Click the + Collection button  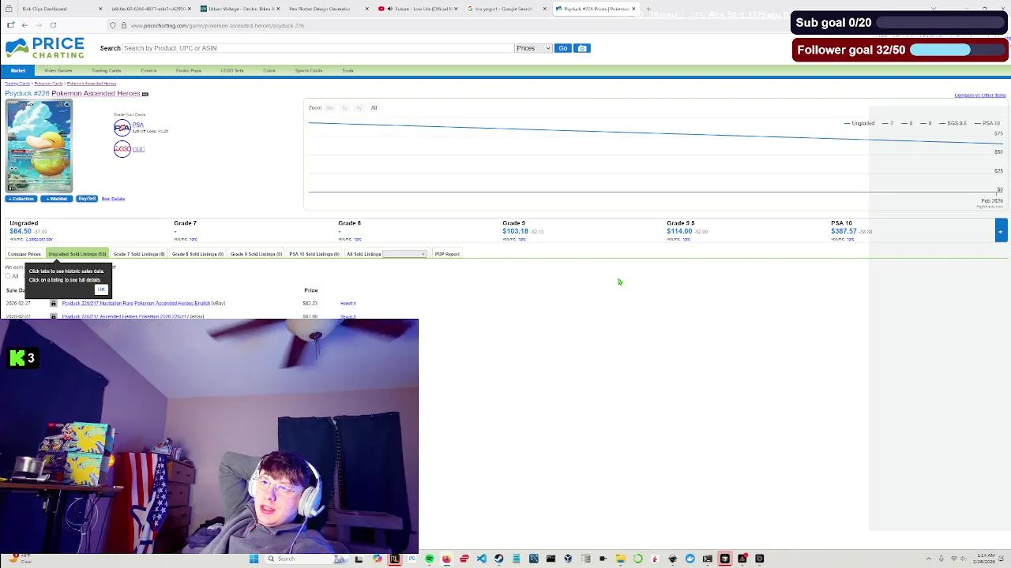click(x=21, y=199)
